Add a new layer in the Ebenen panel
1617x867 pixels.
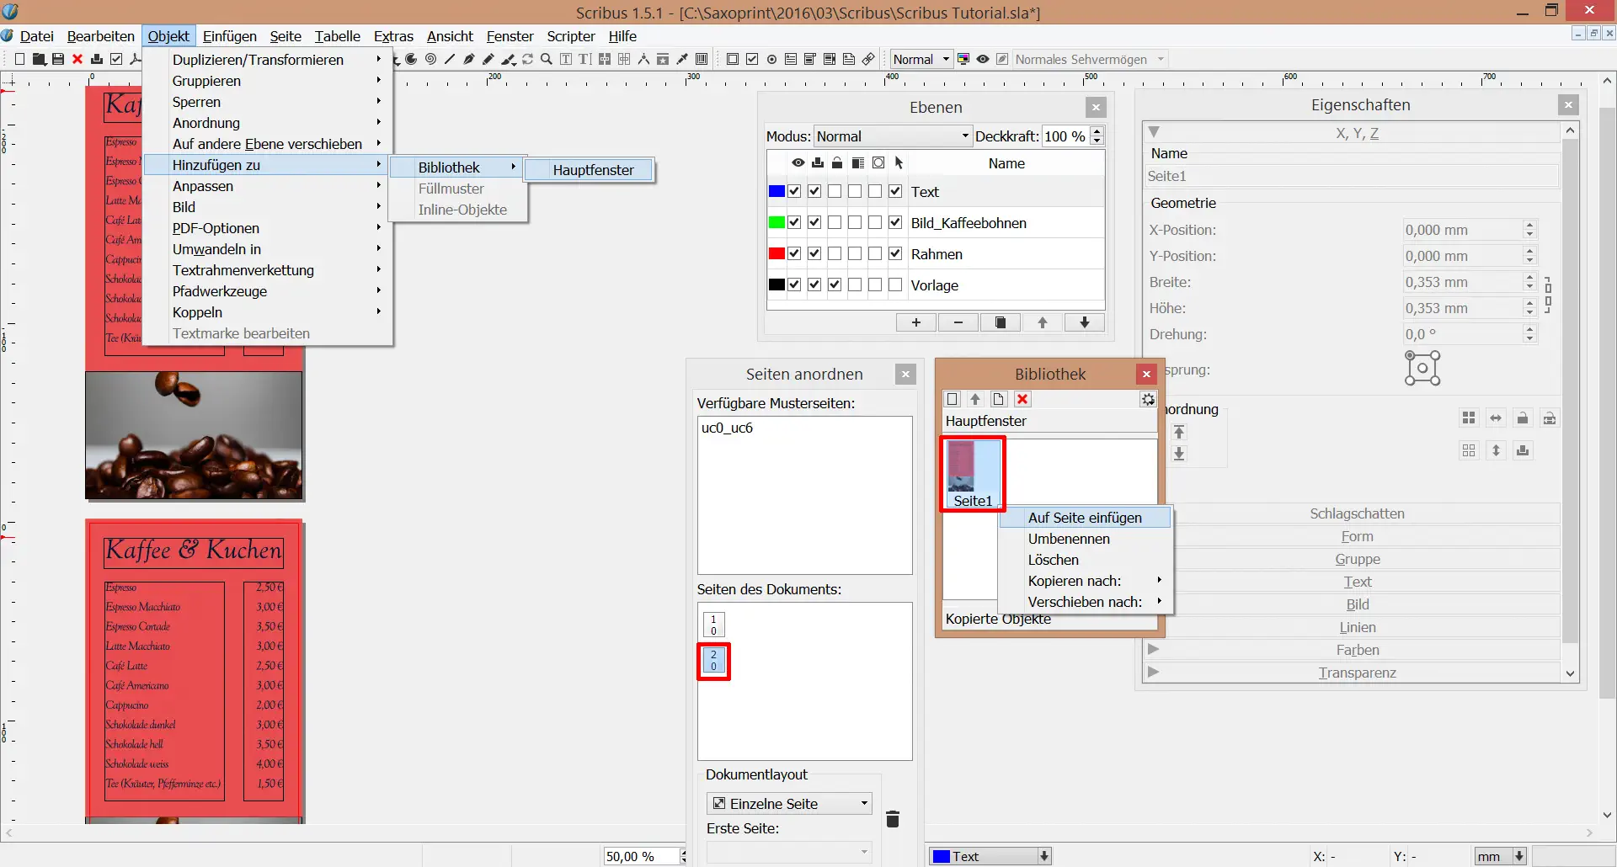click(915, 322)
